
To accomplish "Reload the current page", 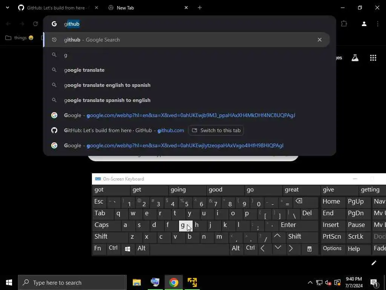I will coord(35,24).
